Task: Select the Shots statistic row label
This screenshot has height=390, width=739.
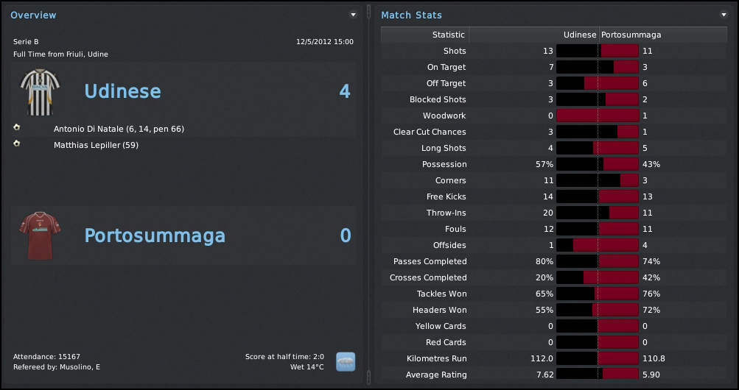Action: click(454, 51)
